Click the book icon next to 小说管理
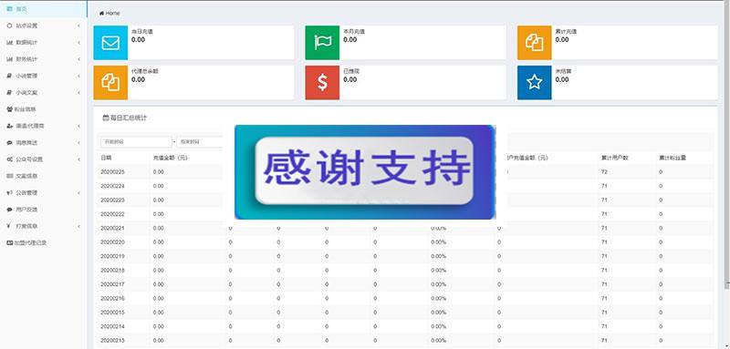 [9, 76]
